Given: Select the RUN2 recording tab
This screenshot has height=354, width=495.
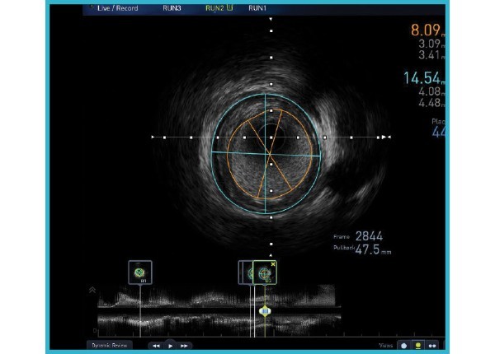Looking at the screenshot, I should tap(214, 8).
